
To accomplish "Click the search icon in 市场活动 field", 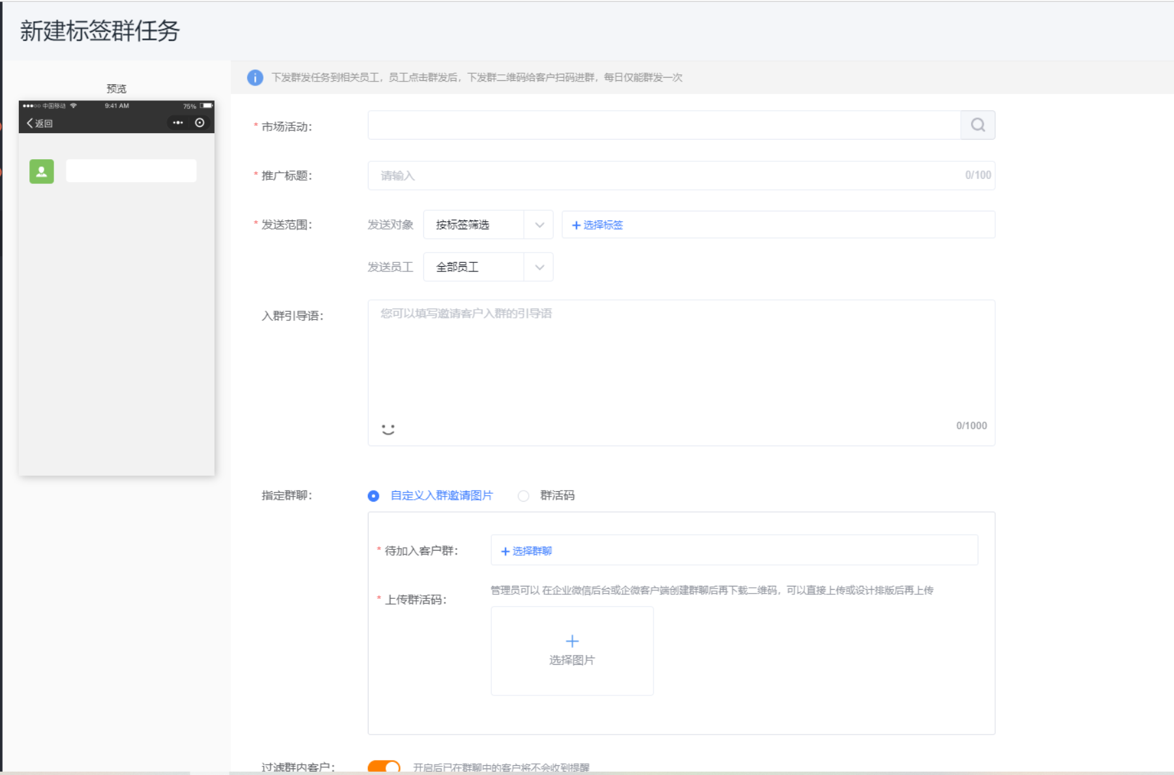I will click(x=978, y=125).
